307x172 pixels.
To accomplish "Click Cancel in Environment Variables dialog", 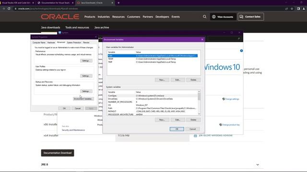I will (192, 129).
